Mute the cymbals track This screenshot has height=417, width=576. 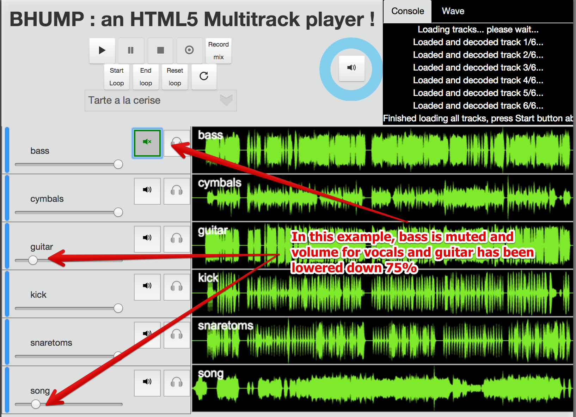pyautogui.click(x=147, y=191)
